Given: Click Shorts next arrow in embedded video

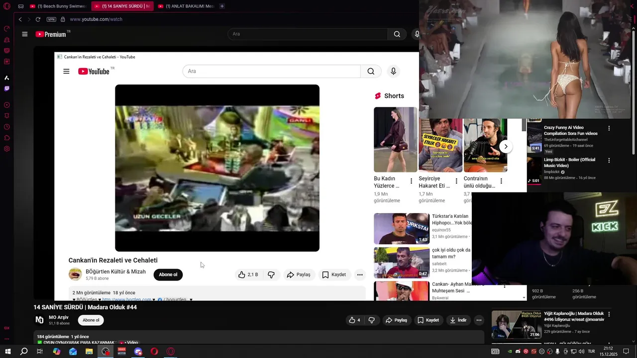Looking at the screenshot, I should pyautogui.click(x=506, y=147).
